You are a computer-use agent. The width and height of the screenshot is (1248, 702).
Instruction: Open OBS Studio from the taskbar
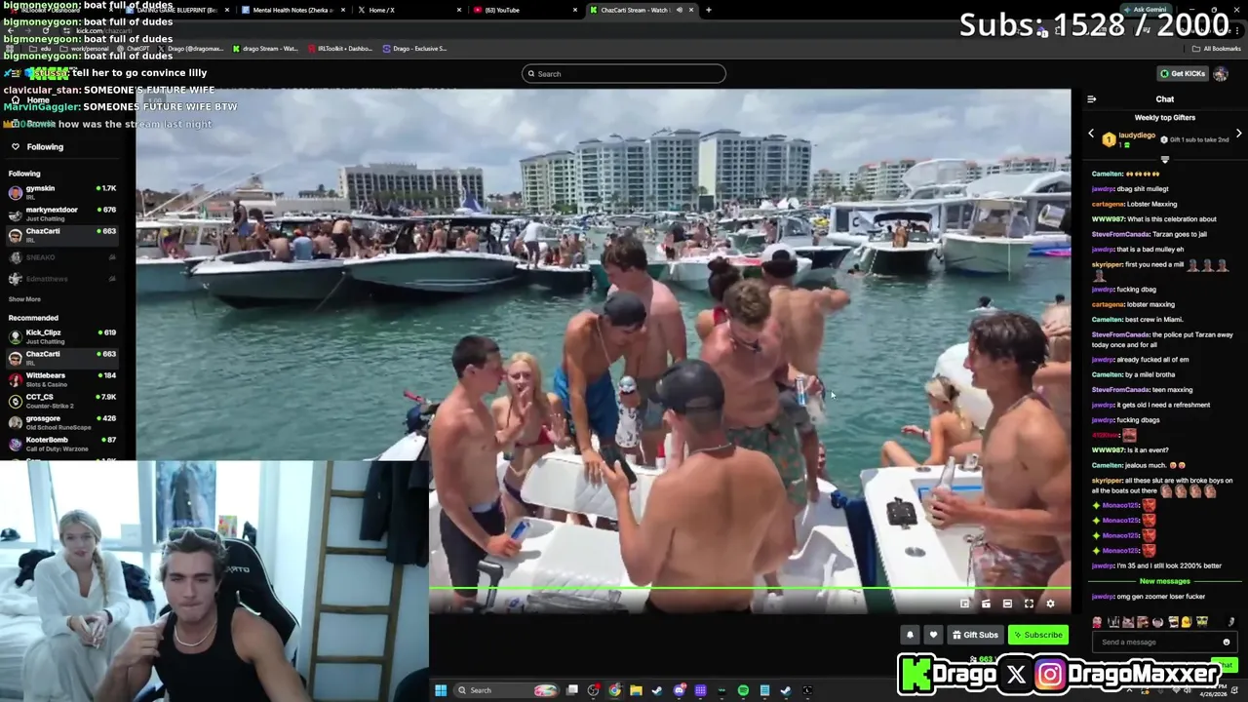tap(594, 690)
